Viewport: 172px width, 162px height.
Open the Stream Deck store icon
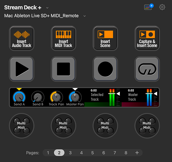(149, 7)
